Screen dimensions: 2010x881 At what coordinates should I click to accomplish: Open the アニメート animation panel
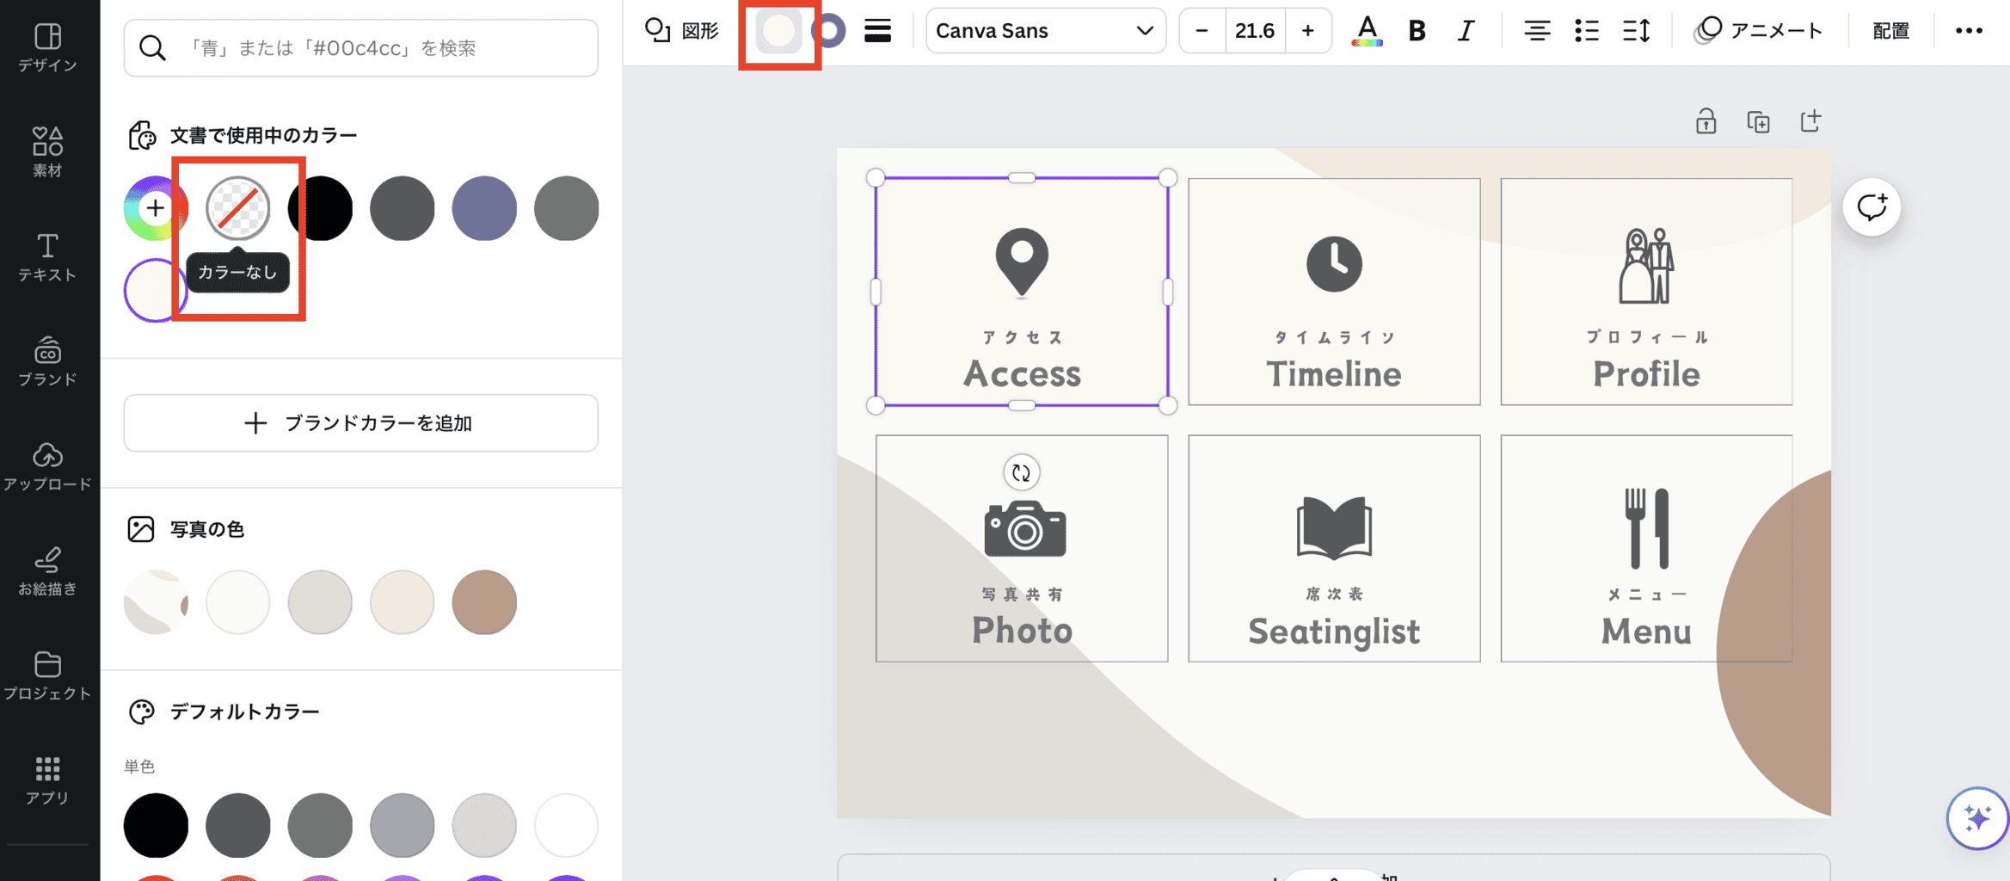(x=1759, y=31)
